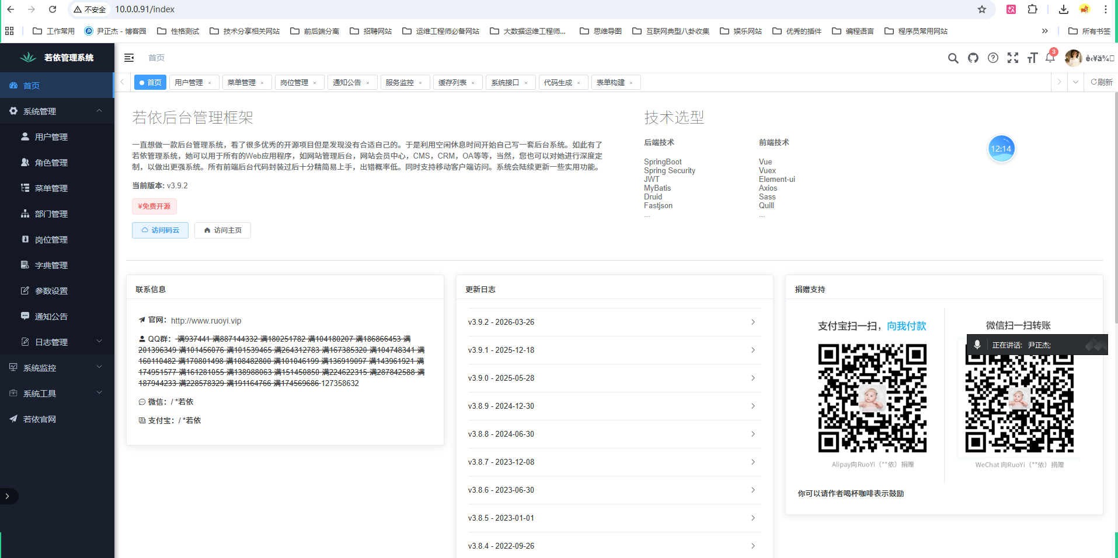Open 菜单管理 in the sidebar
The width and height of the screenshot is (1118, 558).
(x=57, y=188)
